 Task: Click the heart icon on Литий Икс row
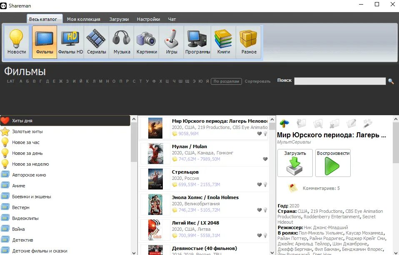tap(259, 235)
